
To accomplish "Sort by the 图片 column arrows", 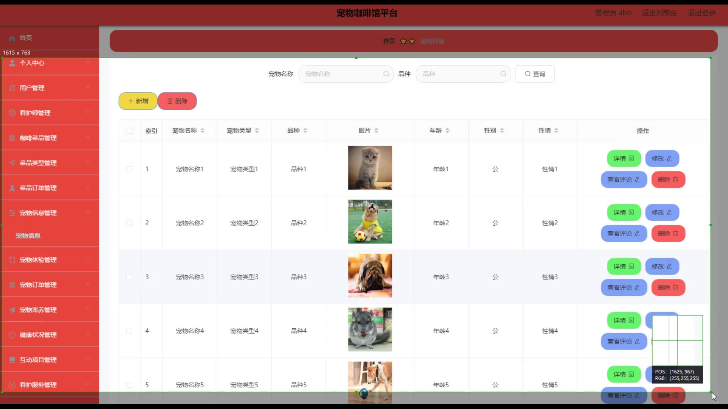I will click(376, 131).
